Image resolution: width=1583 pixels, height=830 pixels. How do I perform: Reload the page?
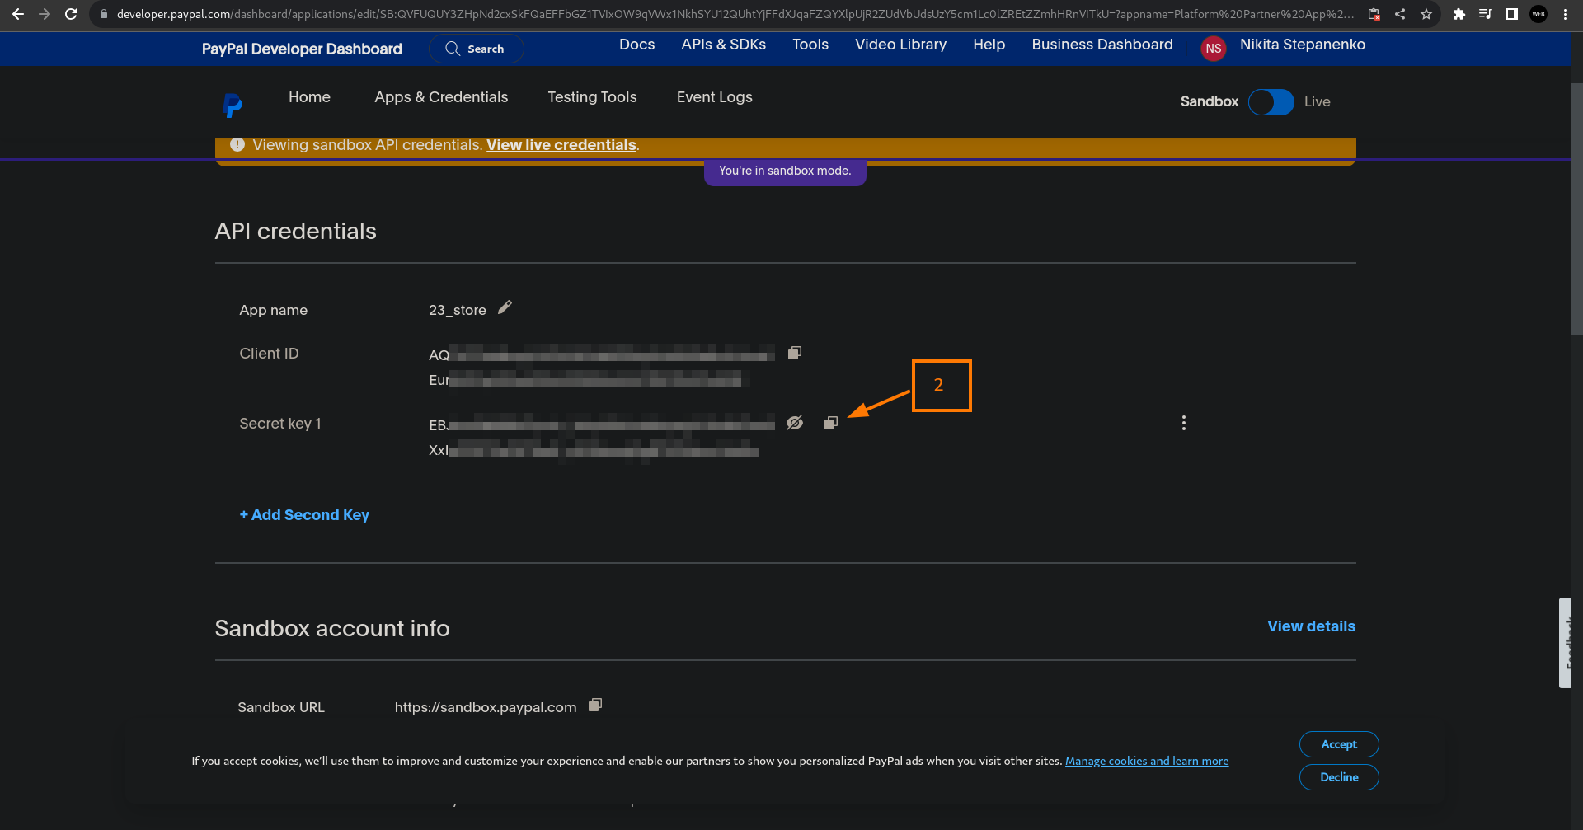tap(71, 14)
